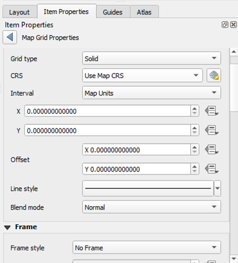Open the Frame style dropdown
This screenshot has height=263, width=238.
click(x=147, y=247)
